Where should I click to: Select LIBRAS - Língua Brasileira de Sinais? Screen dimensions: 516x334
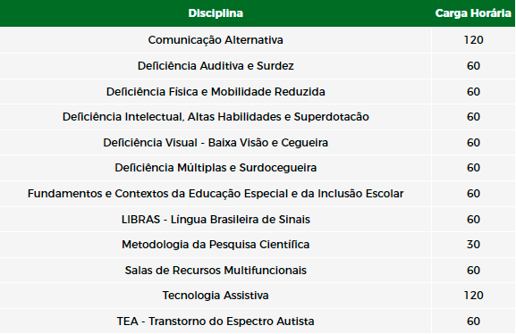216,220
